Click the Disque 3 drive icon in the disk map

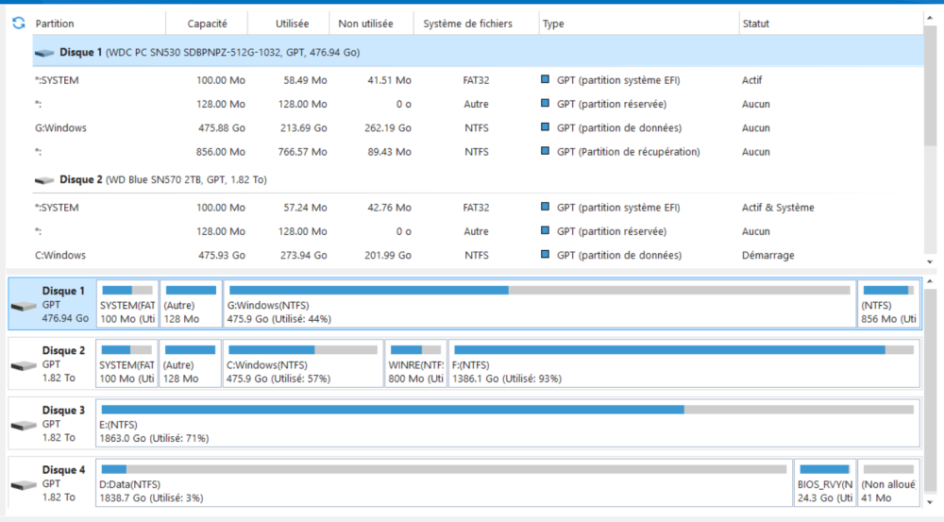[x=25, y=425]
